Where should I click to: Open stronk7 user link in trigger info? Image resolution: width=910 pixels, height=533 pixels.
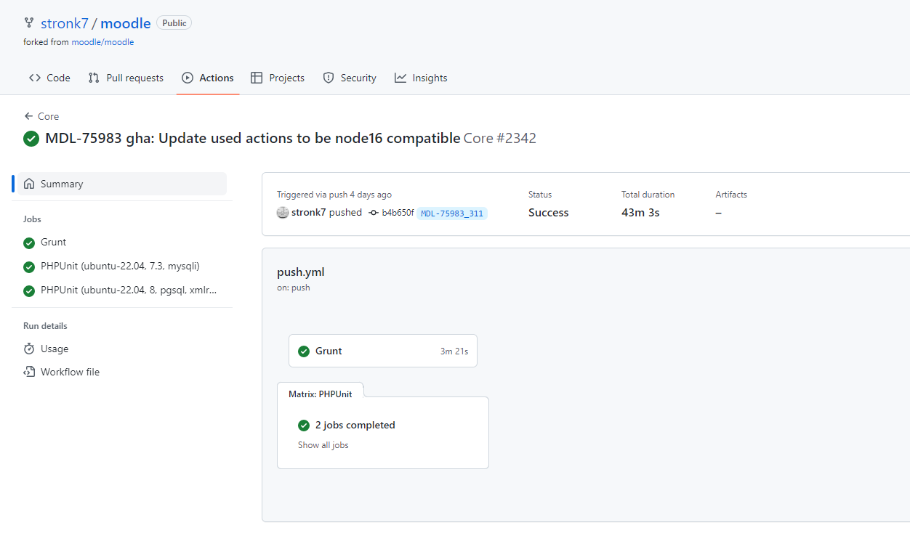(309, 213)
